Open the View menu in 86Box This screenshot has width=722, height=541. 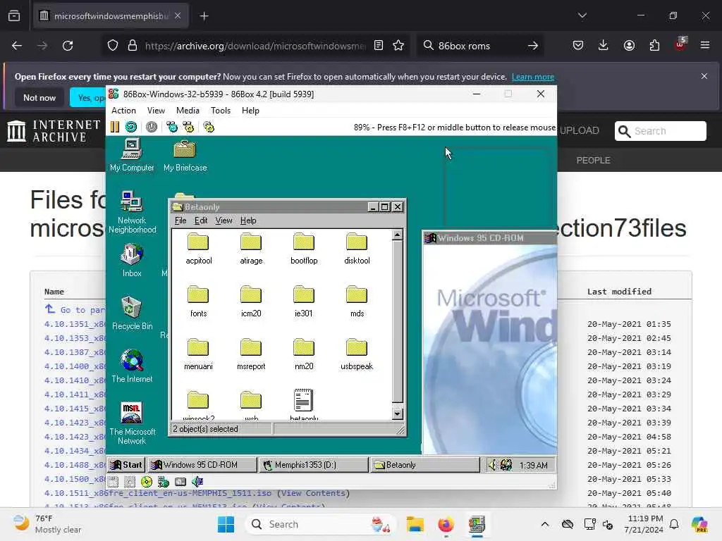point(156,111)
